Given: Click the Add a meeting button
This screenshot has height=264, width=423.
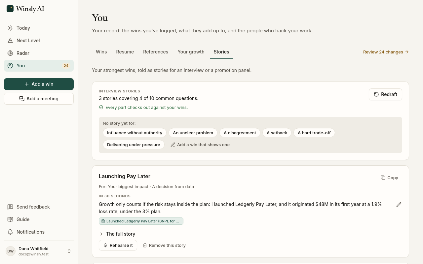Looking at the screenshot, I should point(39,99).
